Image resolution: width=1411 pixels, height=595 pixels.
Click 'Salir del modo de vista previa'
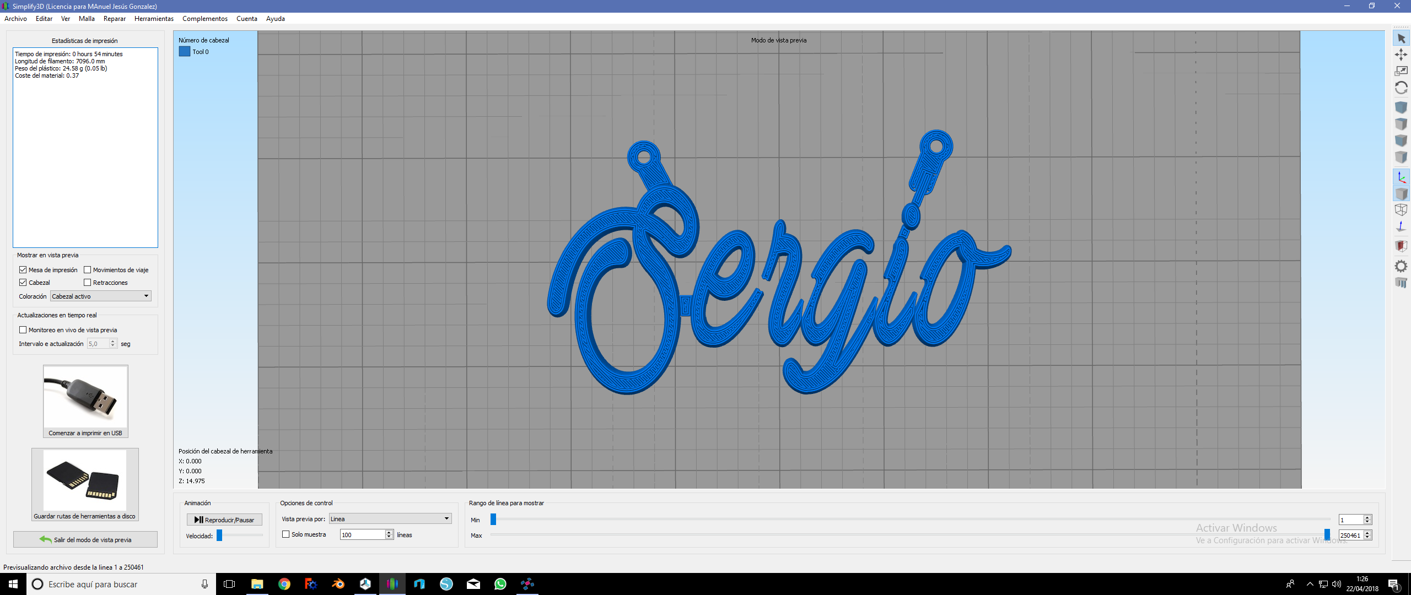point(85,539)
